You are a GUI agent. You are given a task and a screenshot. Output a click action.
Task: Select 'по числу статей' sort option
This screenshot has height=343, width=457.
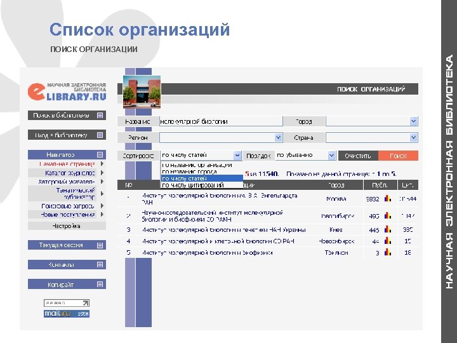click(202, 178)
